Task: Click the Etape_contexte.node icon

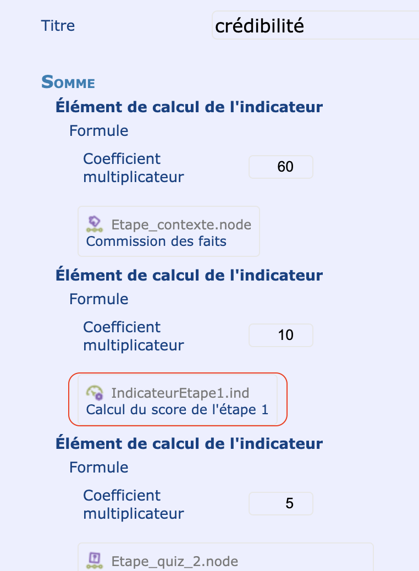Action: (x=94, y=224)
